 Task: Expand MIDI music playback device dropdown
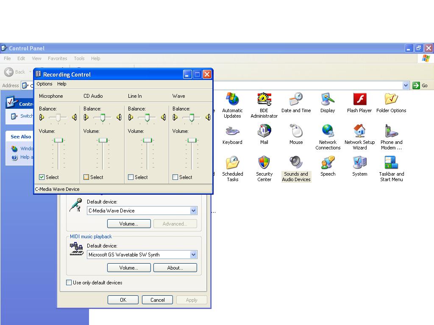193,254
